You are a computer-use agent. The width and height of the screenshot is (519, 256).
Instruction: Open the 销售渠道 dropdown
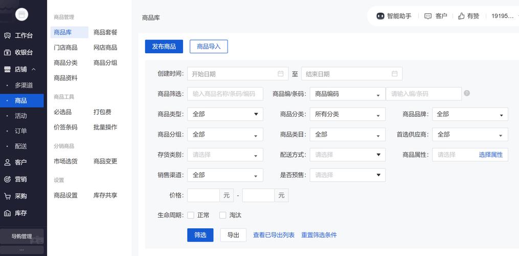pos(225,175)
